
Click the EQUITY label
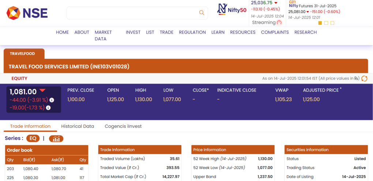pyautogui.click(x=19, y=78)
